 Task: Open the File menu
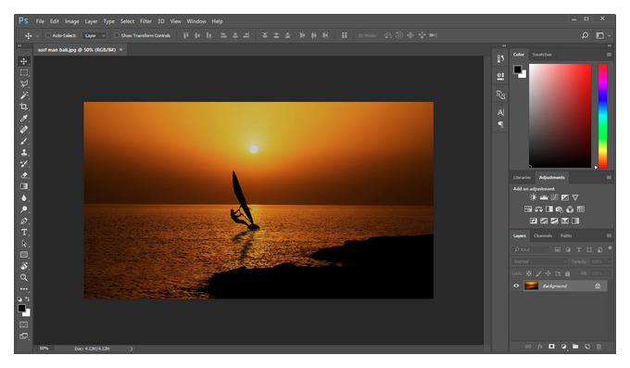[x=40, y=21]
